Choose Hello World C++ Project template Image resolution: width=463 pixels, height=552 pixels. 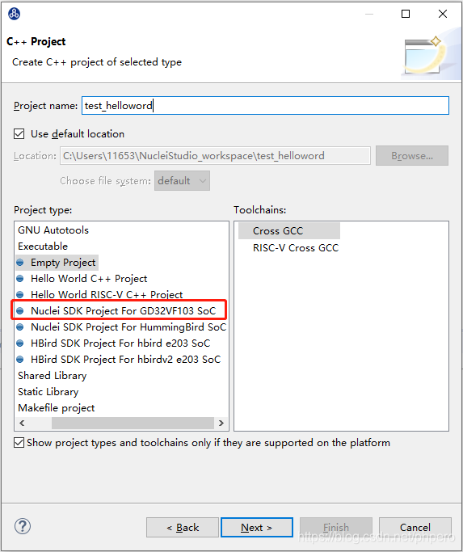(x=89, y=279)
